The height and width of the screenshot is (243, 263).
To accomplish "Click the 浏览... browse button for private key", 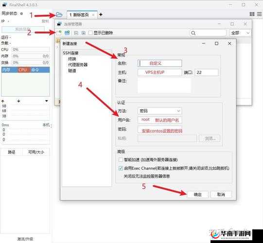I will tap(210, 139).
